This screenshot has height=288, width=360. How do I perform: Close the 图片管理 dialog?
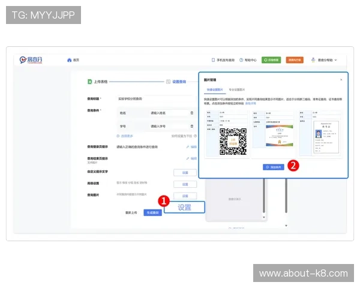(341, 80)
